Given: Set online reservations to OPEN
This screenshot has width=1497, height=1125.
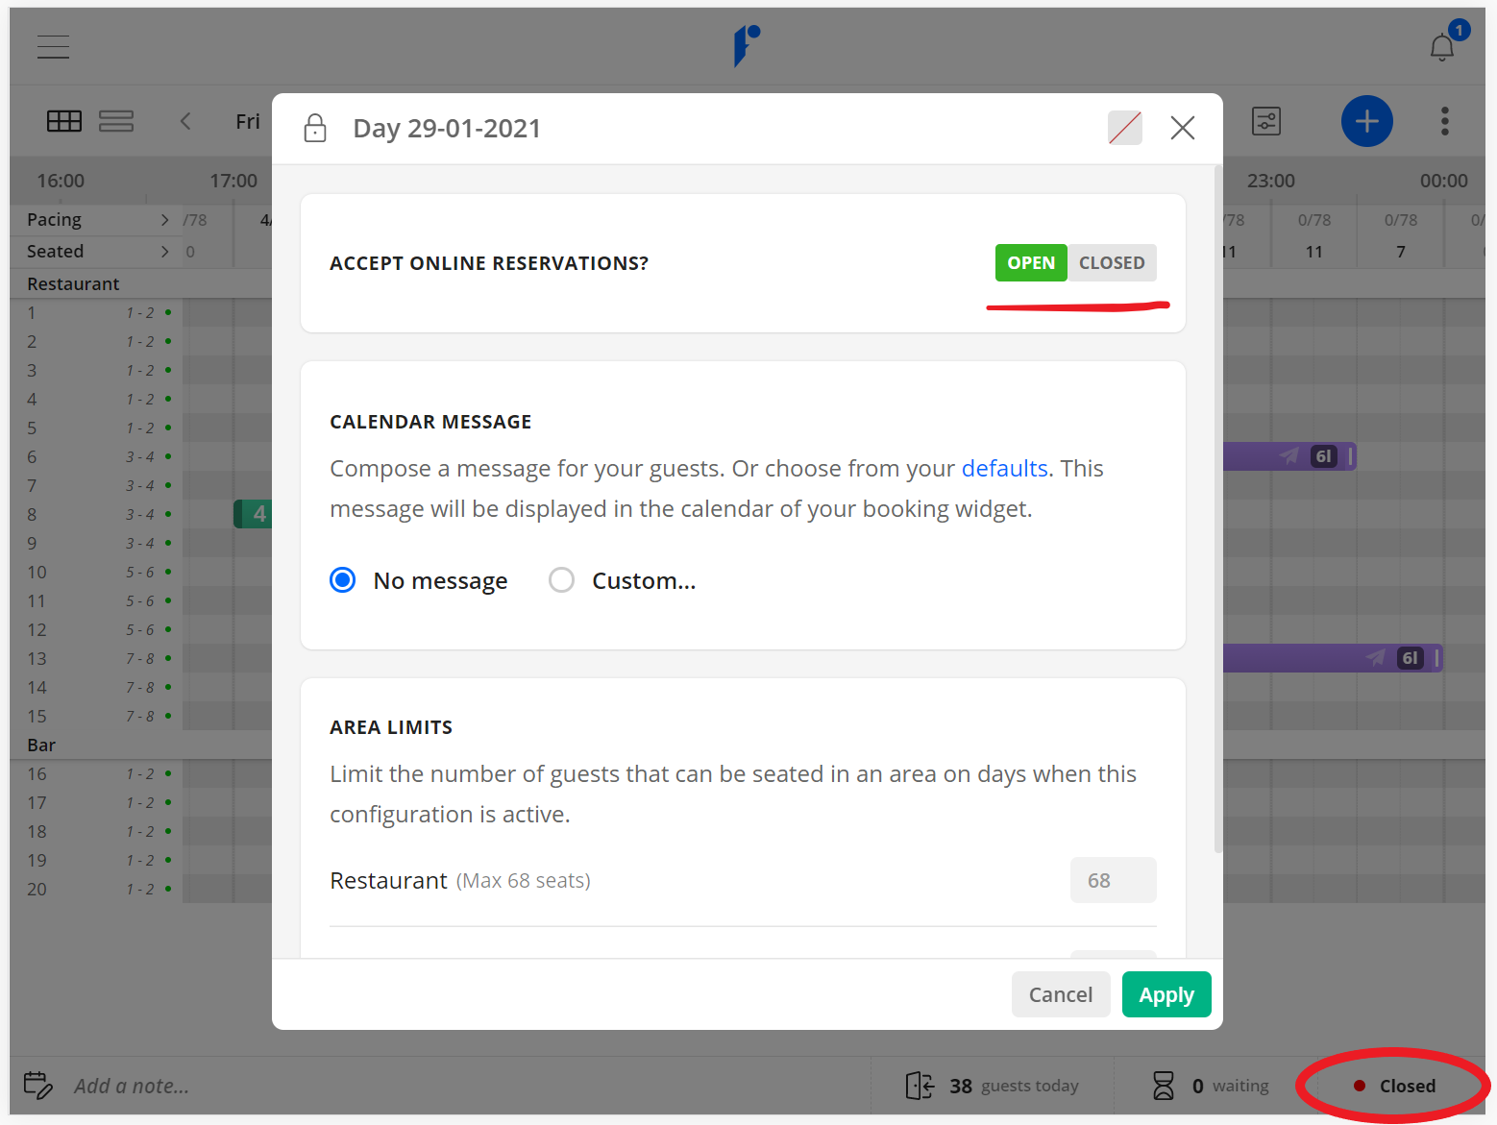Looking at the screenshot, I should (1030, 263).
